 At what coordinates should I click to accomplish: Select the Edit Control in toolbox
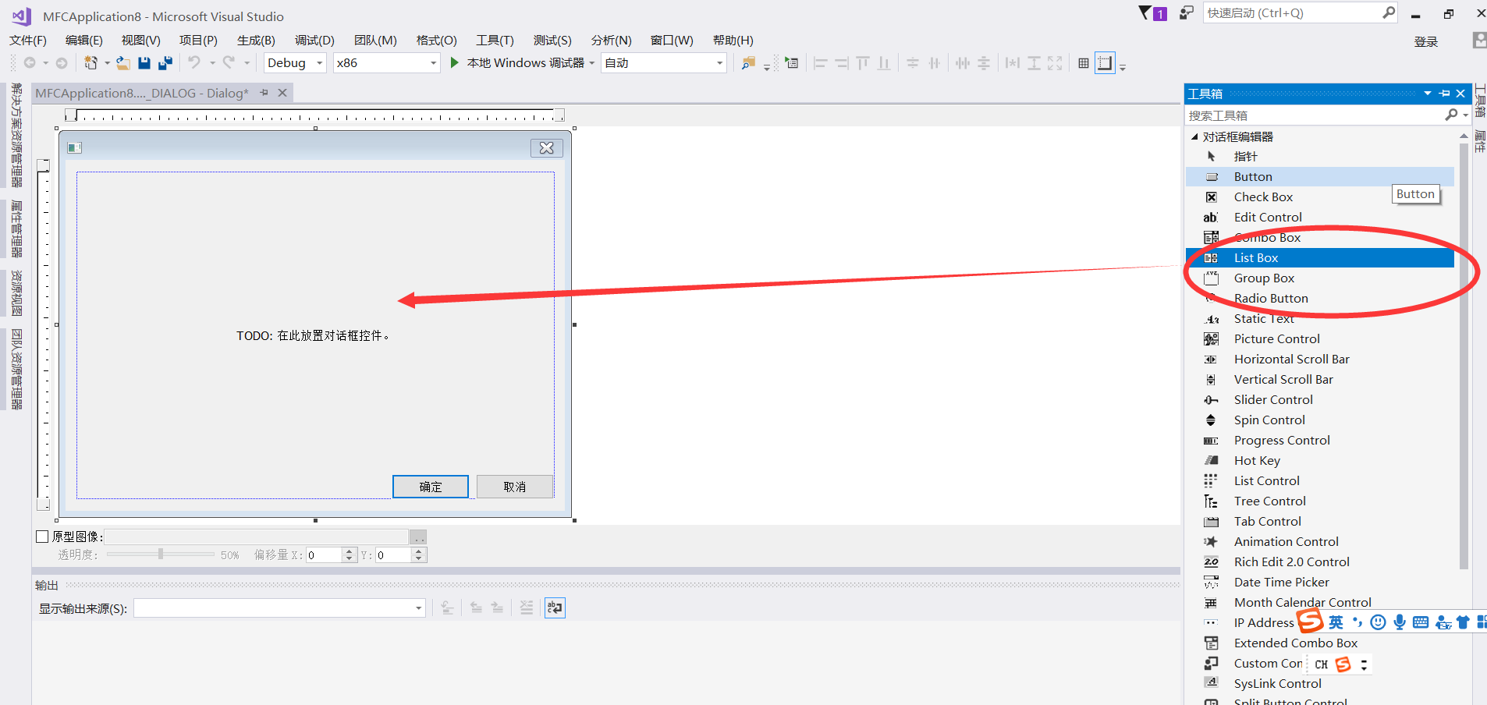coord(1320,218)
